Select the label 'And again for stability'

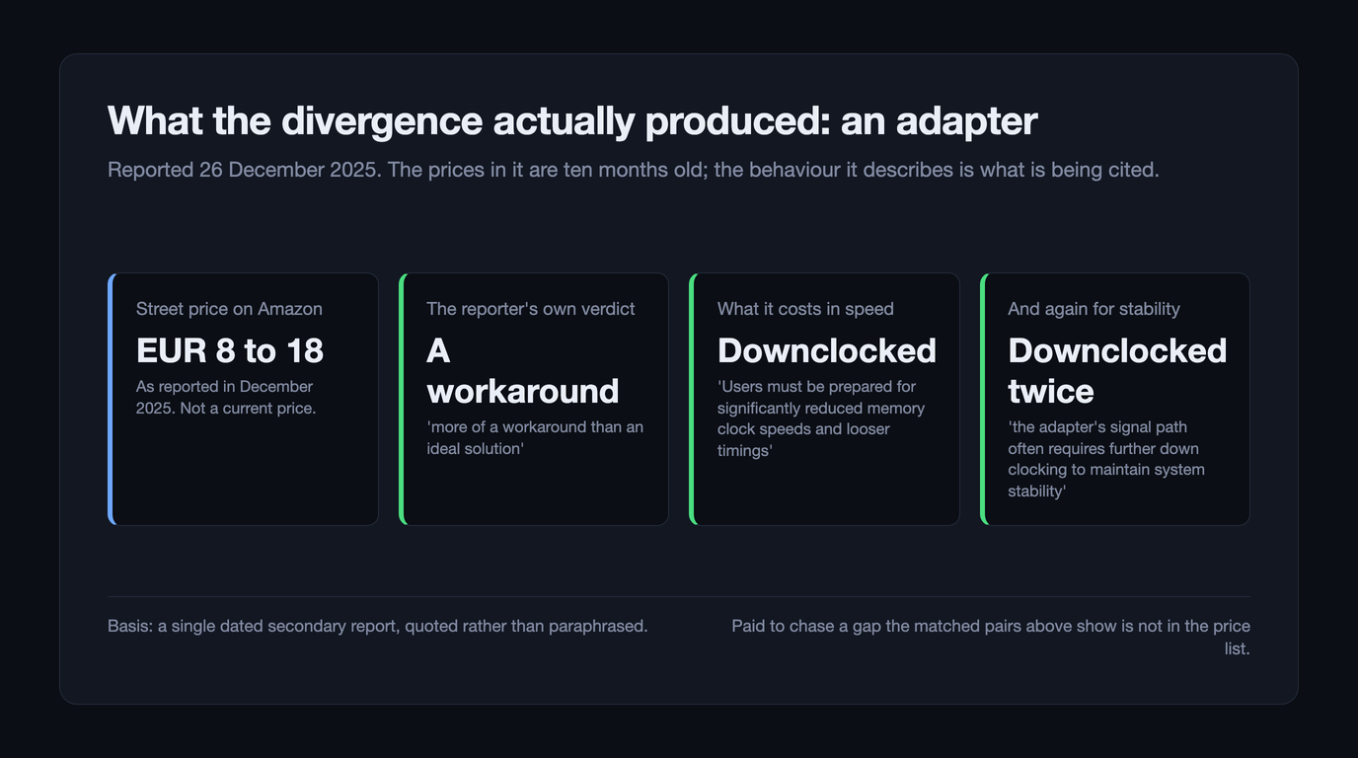coord(1094,309)
